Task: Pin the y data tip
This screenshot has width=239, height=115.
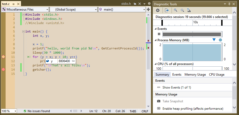Action: click(73, 61)
